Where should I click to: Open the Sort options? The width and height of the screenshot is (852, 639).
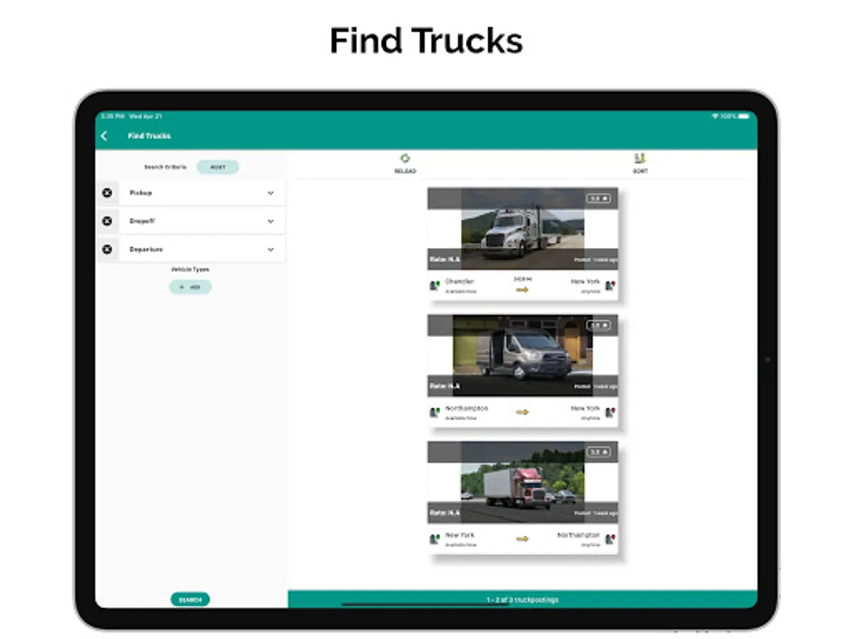point(640,163)
